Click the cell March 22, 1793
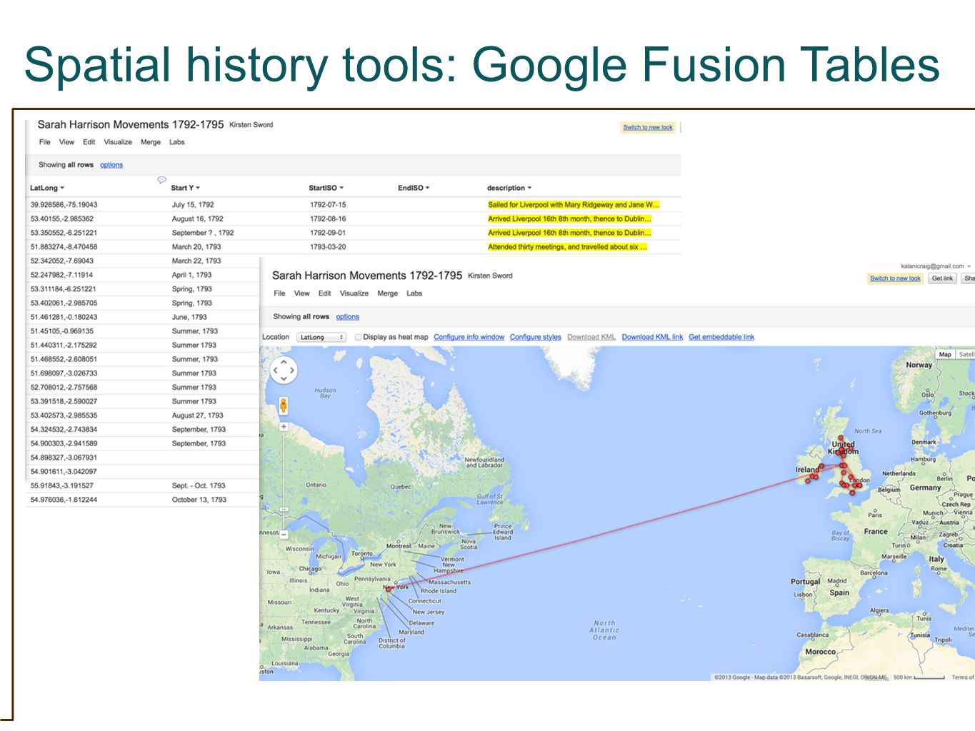The width and height of the screenshot is (975, 731). [x=196, y=261]
